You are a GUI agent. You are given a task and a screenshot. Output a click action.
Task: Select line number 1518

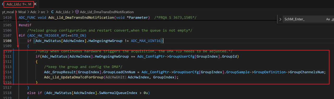tap(7, 93)
